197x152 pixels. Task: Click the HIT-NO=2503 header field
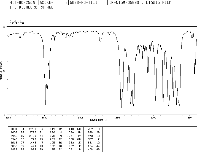pyautogui.click(x=22, y=2)
